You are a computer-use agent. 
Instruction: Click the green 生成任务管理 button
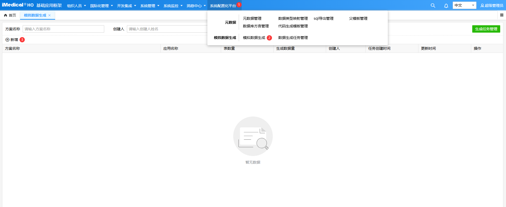click(486, 29)
